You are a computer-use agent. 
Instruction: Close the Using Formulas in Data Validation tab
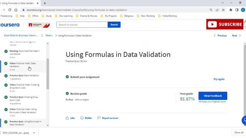pos(38,3)
